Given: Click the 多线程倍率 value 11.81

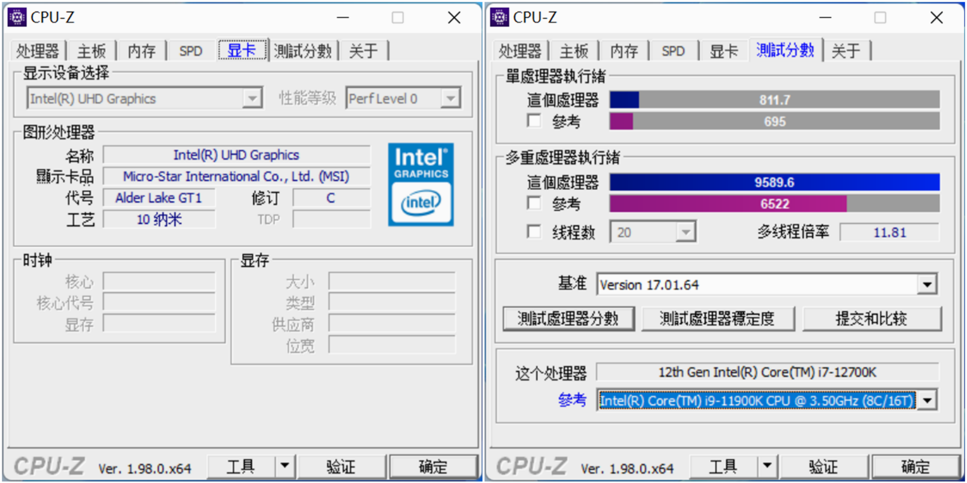Looking at the screenshot, I should (890, 232).
